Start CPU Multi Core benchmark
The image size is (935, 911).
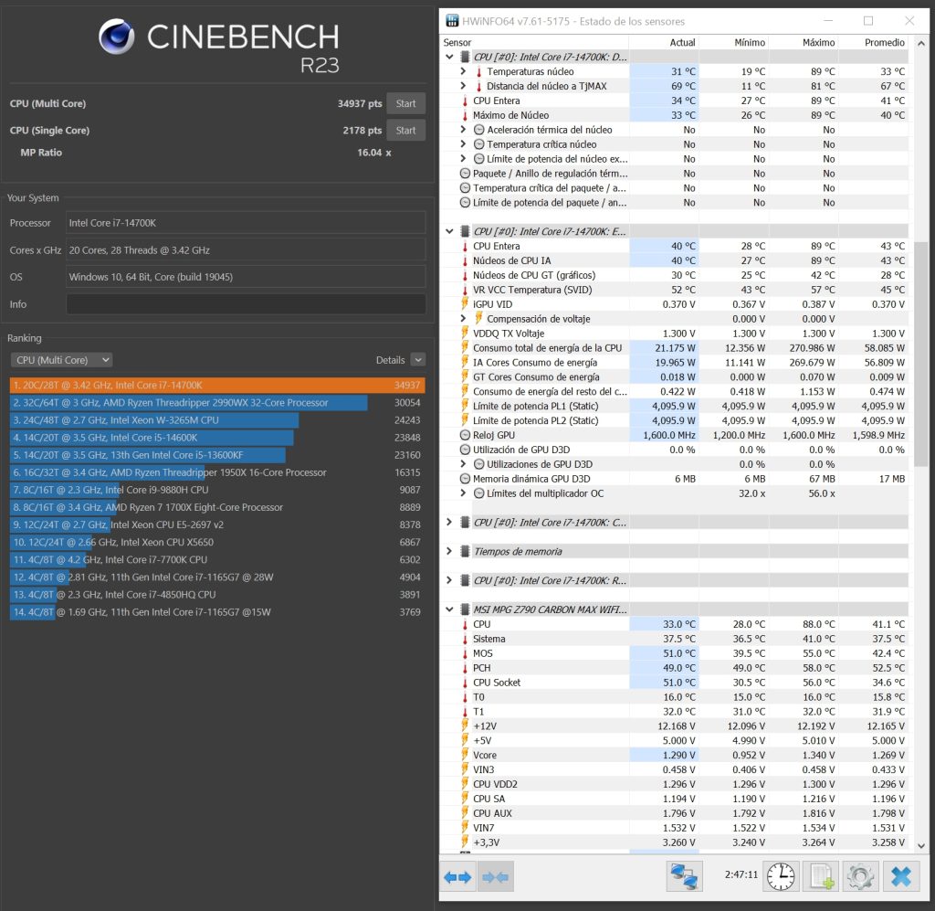coord(405,103)
